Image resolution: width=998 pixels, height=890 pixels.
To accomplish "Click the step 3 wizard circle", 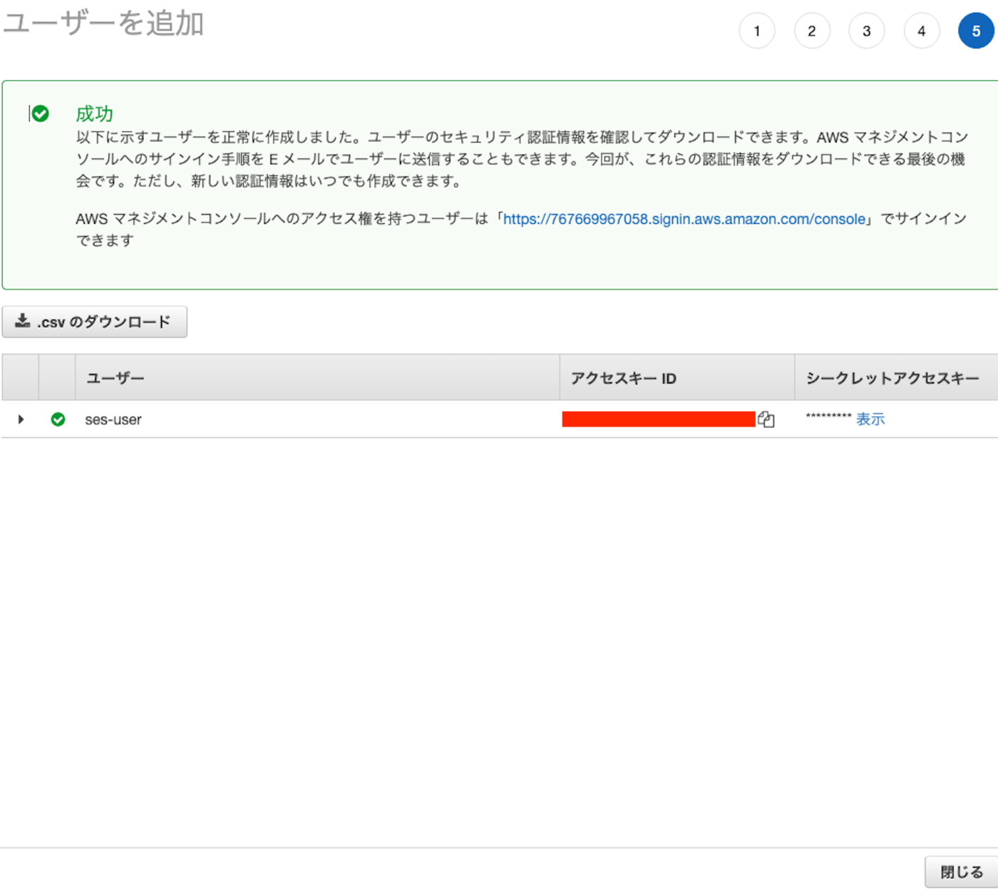I will point(867,31).
